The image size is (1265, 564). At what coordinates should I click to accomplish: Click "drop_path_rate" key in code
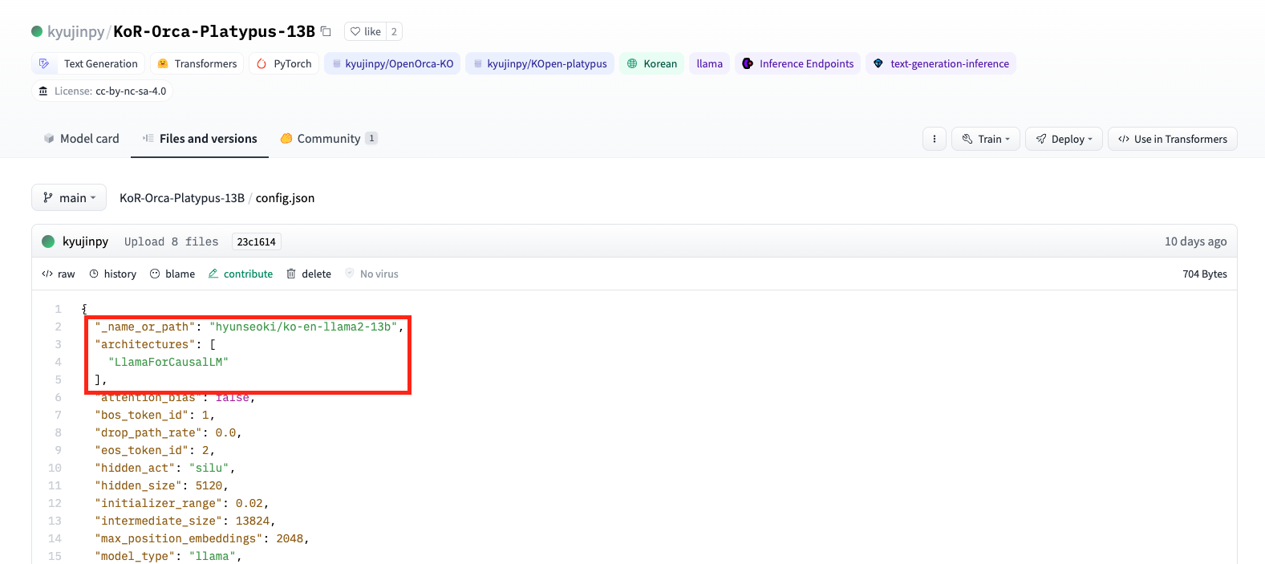click(x=148, y=432)
